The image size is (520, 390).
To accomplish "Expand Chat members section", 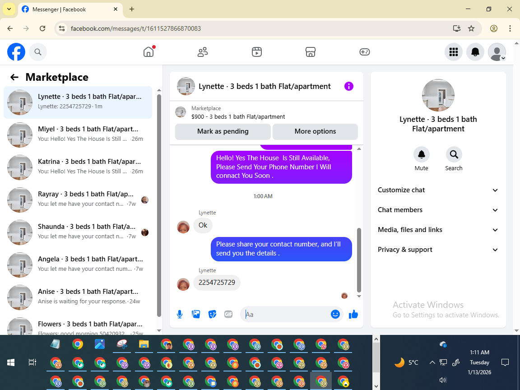I will tap(438, 210).
